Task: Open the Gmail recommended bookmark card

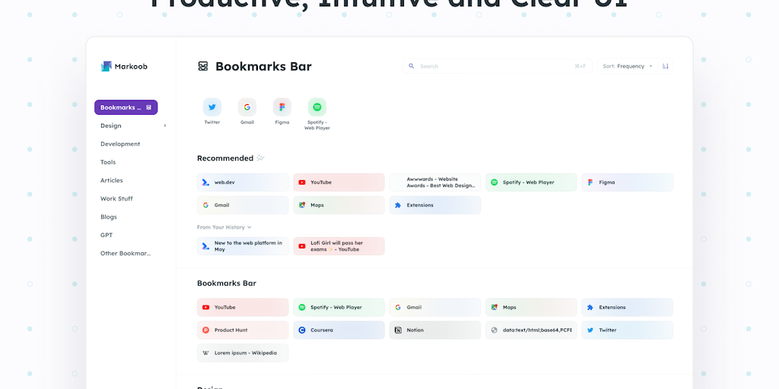Action: 243,205
